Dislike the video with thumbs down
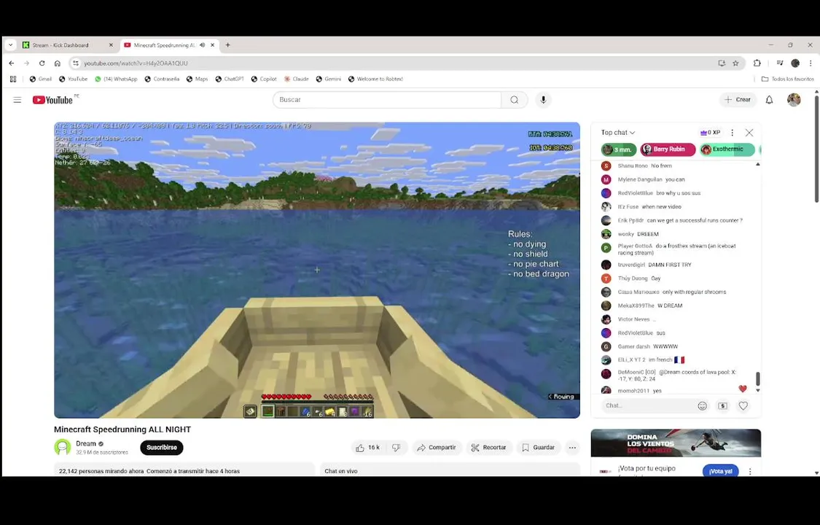 click(x=397, y=448)
